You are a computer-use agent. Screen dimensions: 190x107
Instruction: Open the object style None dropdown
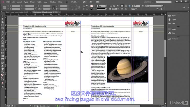click(162, 6)
